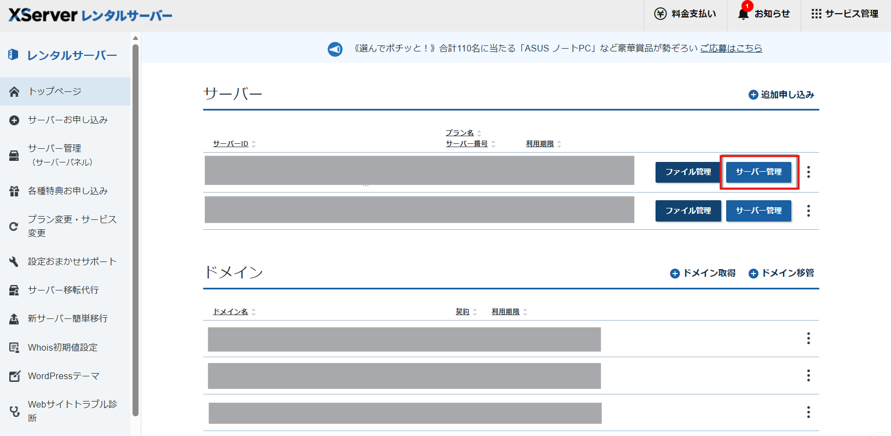Sort domain table by 利用期限
Screen dimensions: 891x436
(509, 312)
